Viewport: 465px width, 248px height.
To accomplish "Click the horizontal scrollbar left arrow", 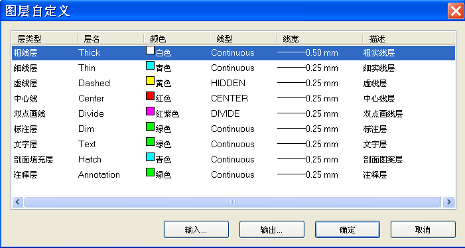I will [17, 202].
